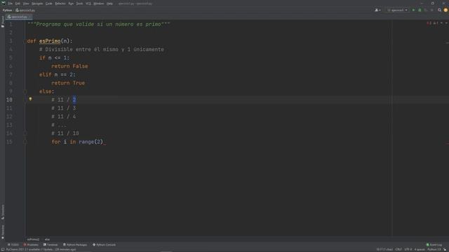Click the esPrimo() breadcrumb at editor bottom
449x252 pixels.
[33, 239]
